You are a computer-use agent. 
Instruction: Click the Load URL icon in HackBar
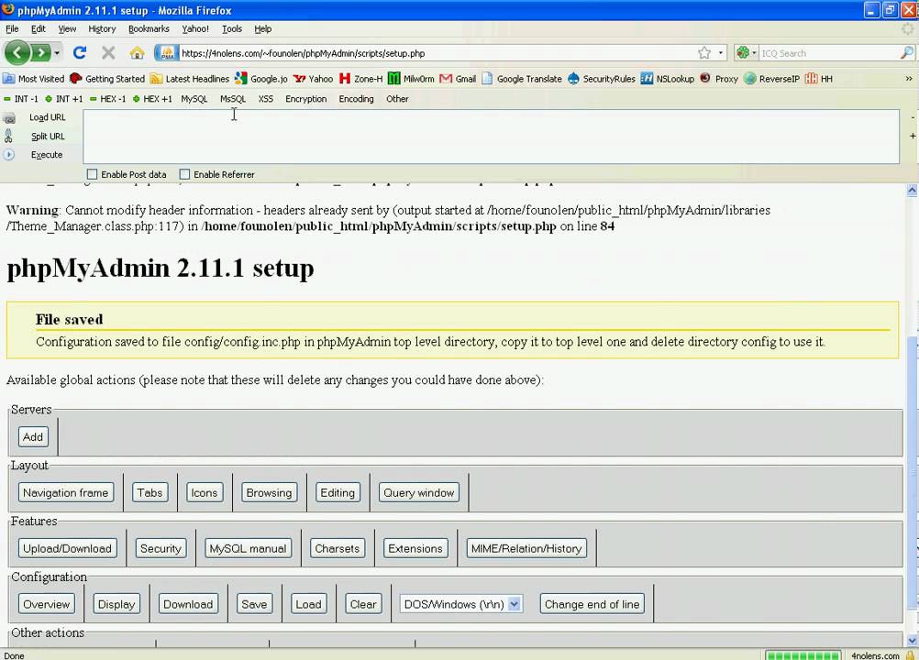[x=9, y=117]
